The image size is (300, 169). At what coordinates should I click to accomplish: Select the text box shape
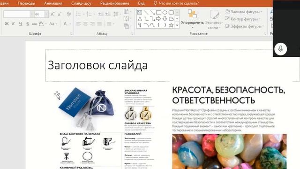click(140, 13)
